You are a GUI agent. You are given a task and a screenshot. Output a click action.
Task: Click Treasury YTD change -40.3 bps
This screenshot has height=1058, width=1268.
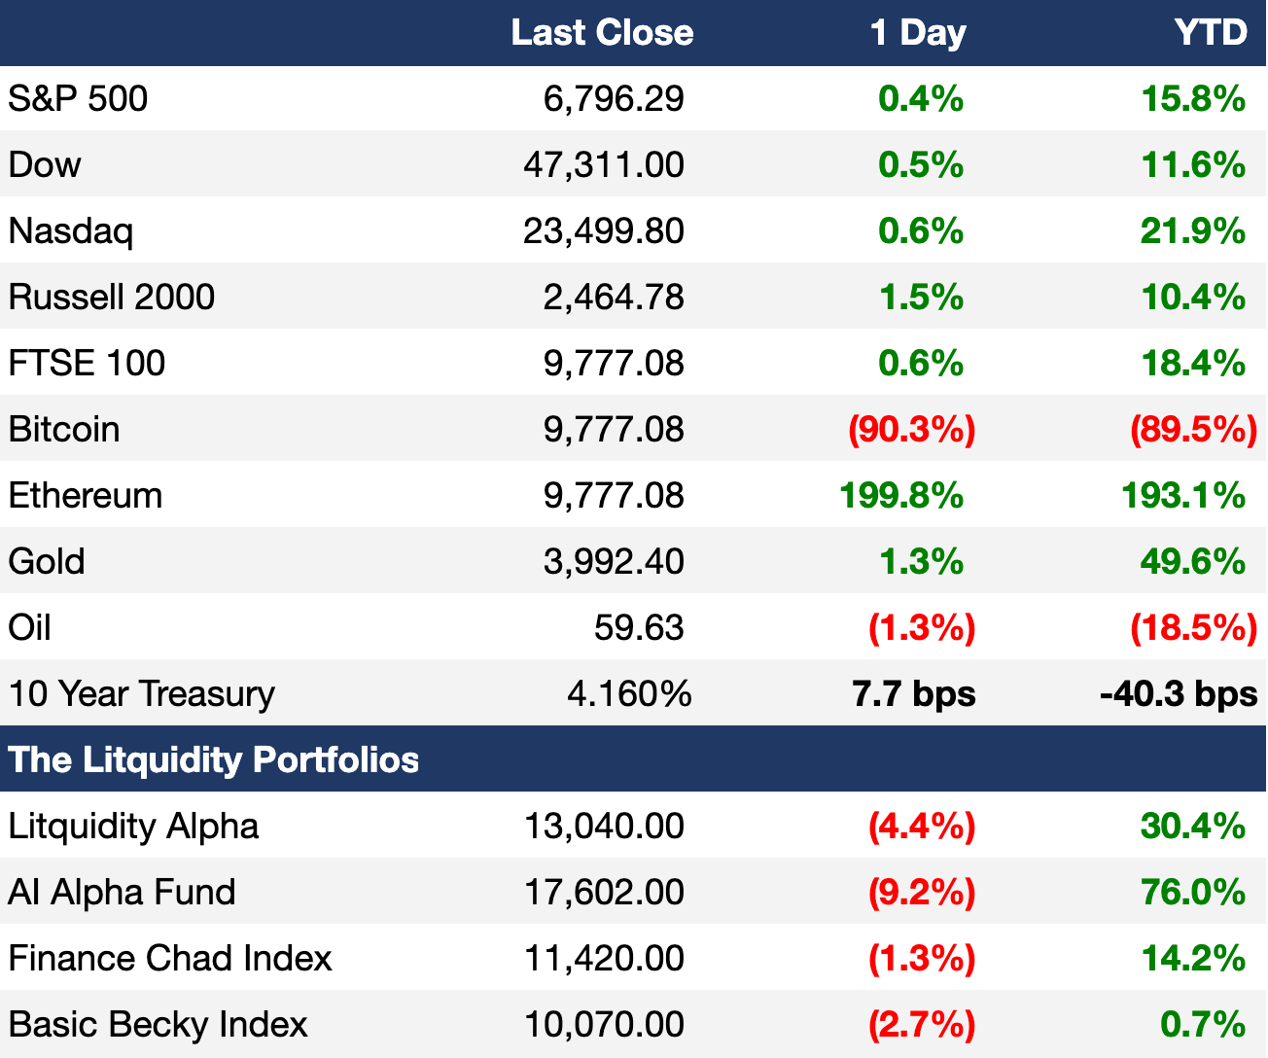[x=1179, y=693]
